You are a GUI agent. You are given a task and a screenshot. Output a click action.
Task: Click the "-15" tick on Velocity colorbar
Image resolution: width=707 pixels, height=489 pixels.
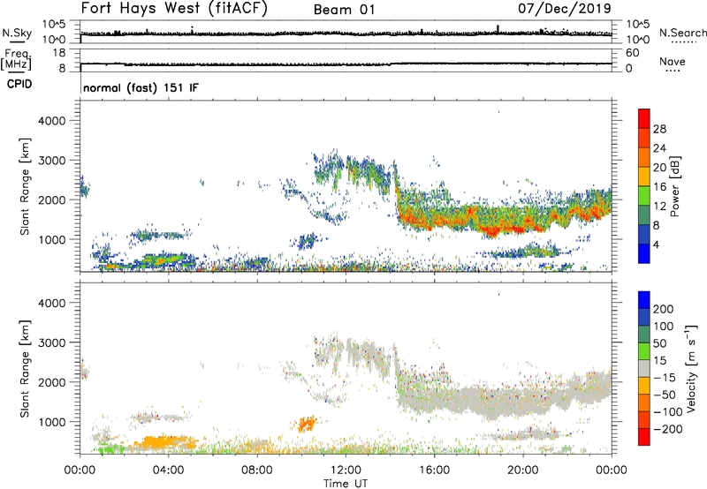[x=665, y=377]
